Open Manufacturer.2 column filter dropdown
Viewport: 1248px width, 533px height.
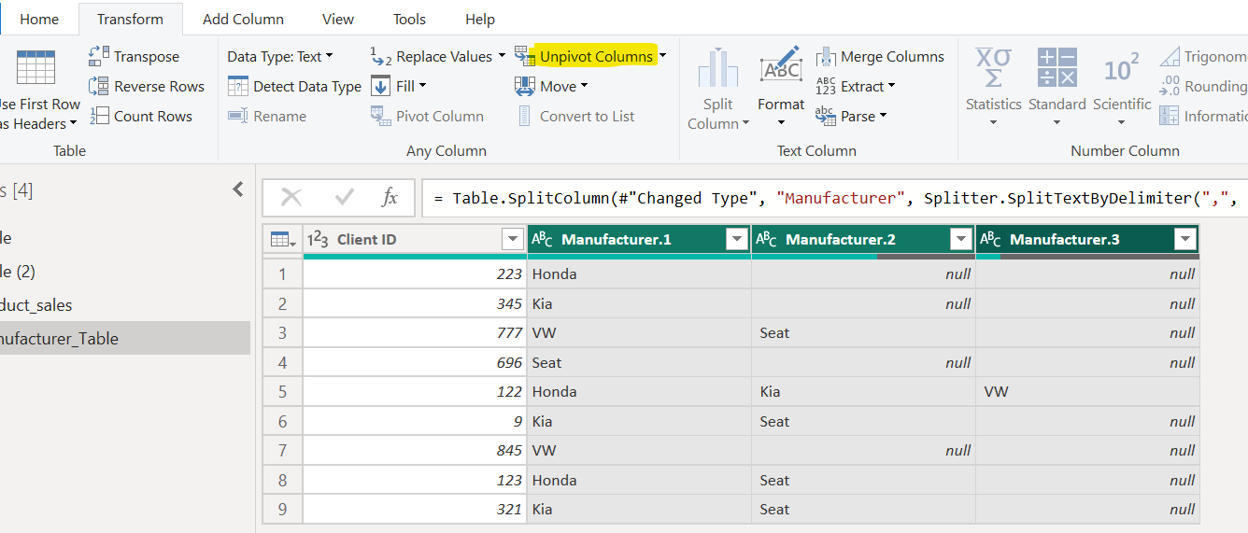click(x=961, y=240)
